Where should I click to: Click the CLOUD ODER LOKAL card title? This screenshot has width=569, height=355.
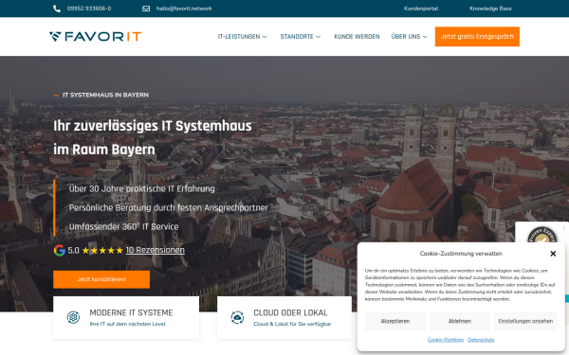click(290, 312)
